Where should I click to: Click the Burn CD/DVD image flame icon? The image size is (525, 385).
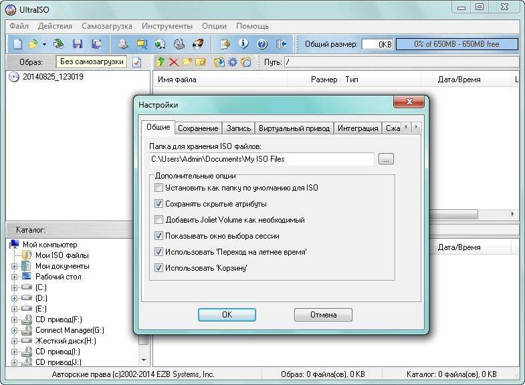[198, 44]
